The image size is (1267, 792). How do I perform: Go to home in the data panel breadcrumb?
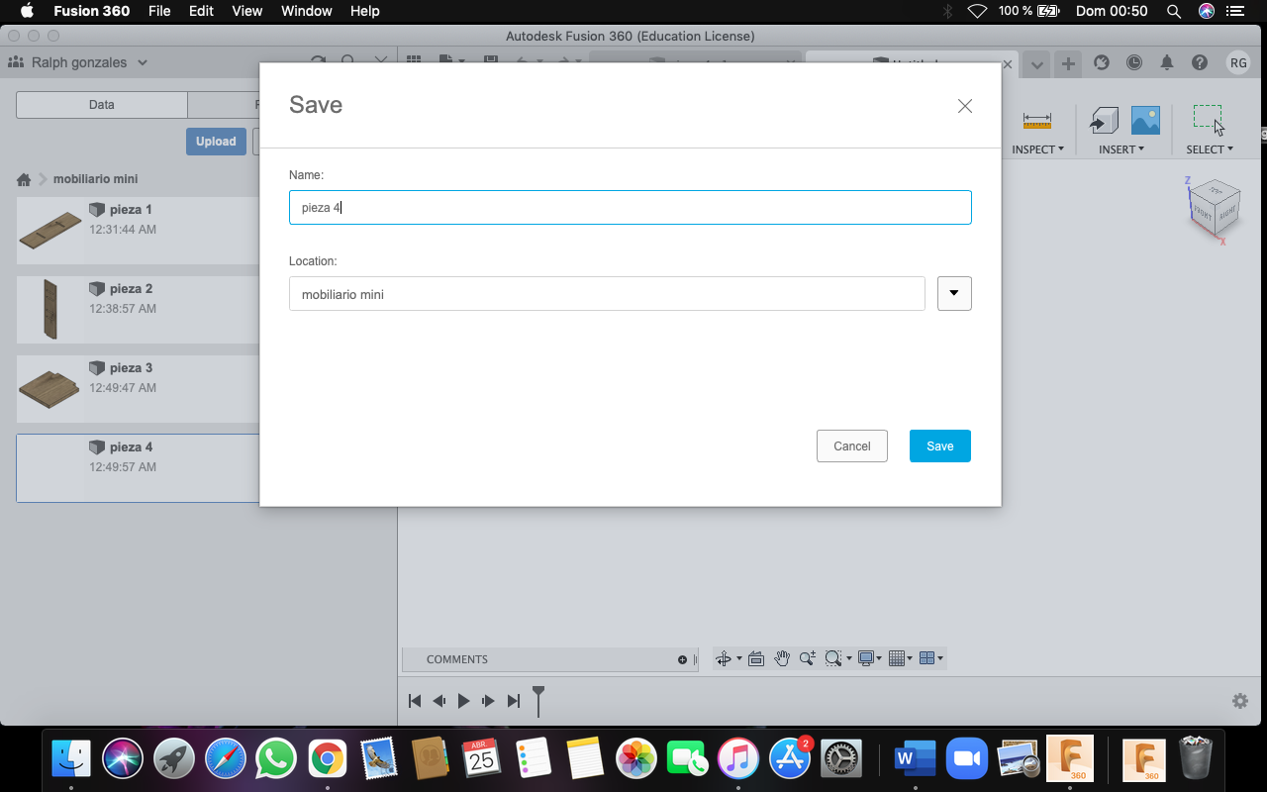[x=24, y=179]
